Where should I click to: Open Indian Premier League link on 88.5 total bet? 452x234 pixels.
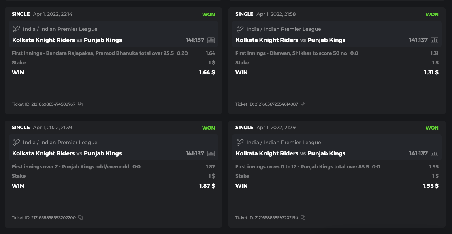[x=284, y=143]
